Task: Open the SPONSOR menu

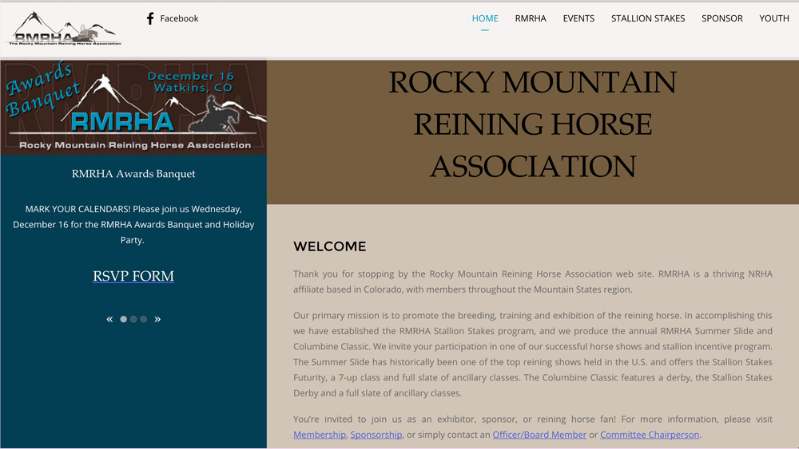Action: point(722,18)
